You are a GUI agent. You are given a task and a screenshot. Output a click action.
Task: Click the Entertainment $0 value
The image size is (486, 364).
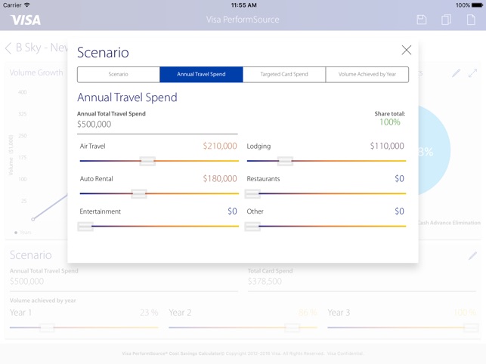[232, 211]
